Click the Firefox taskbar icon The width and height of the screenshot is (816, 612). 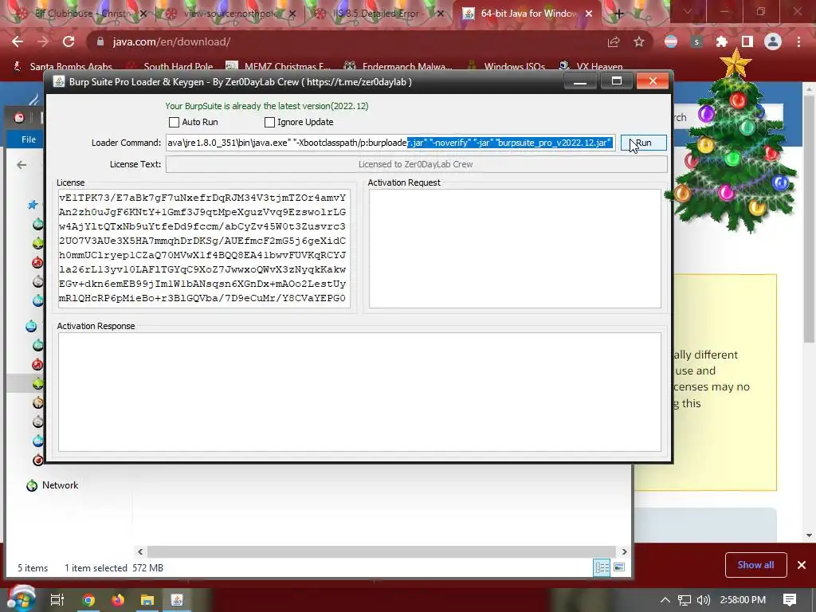click(118, 600)
